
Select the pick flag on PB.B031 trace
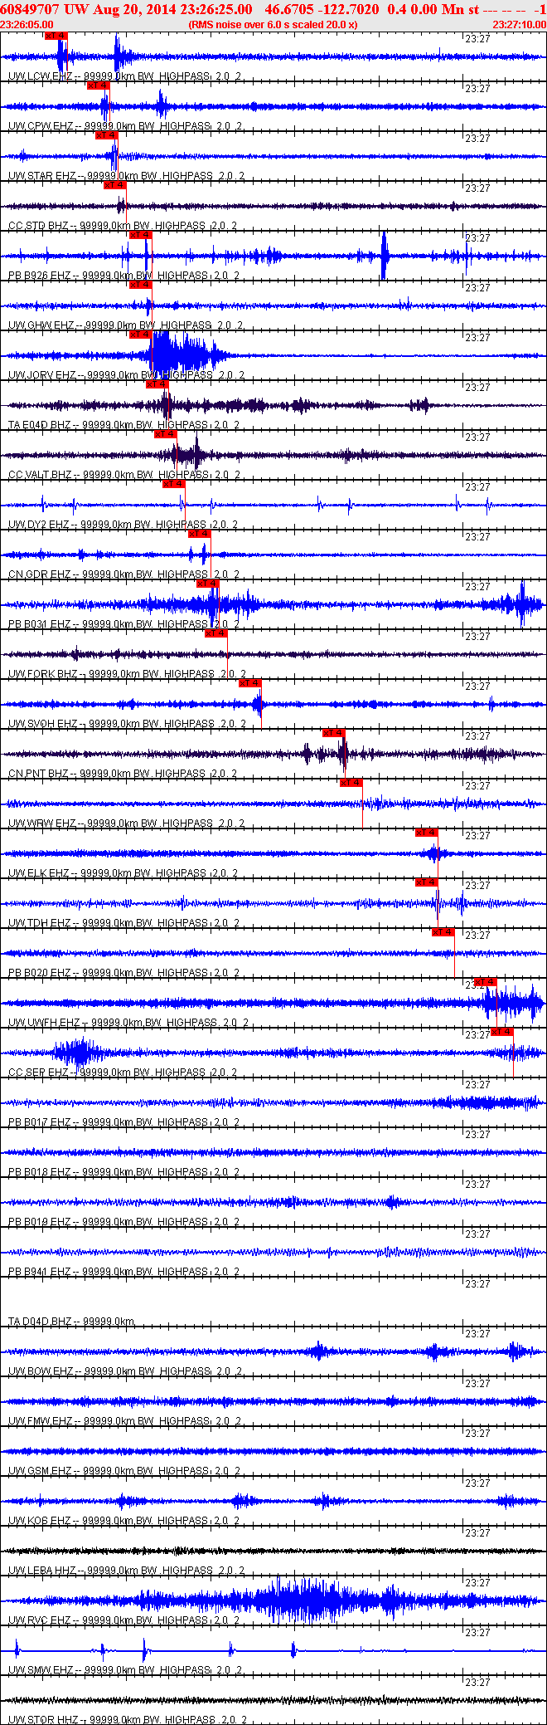(208, 584)
